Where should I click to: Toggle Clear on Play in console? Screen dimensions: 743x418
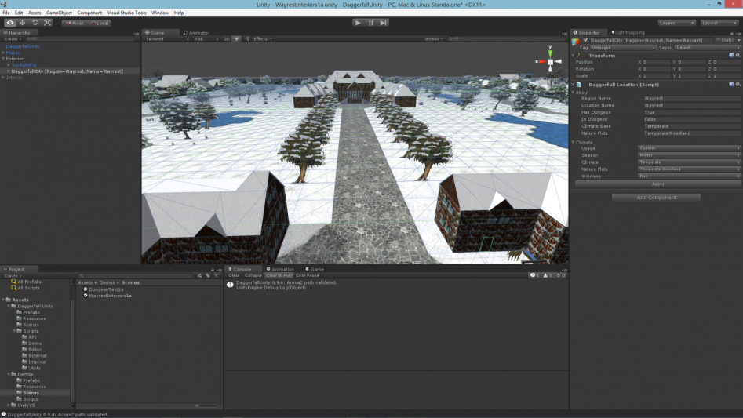[279, 275]
